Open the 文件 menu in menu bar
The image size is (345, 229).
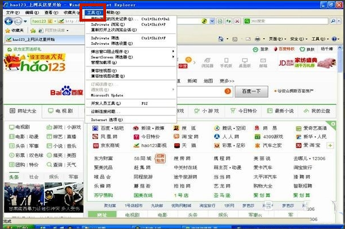tap(12, 13)
